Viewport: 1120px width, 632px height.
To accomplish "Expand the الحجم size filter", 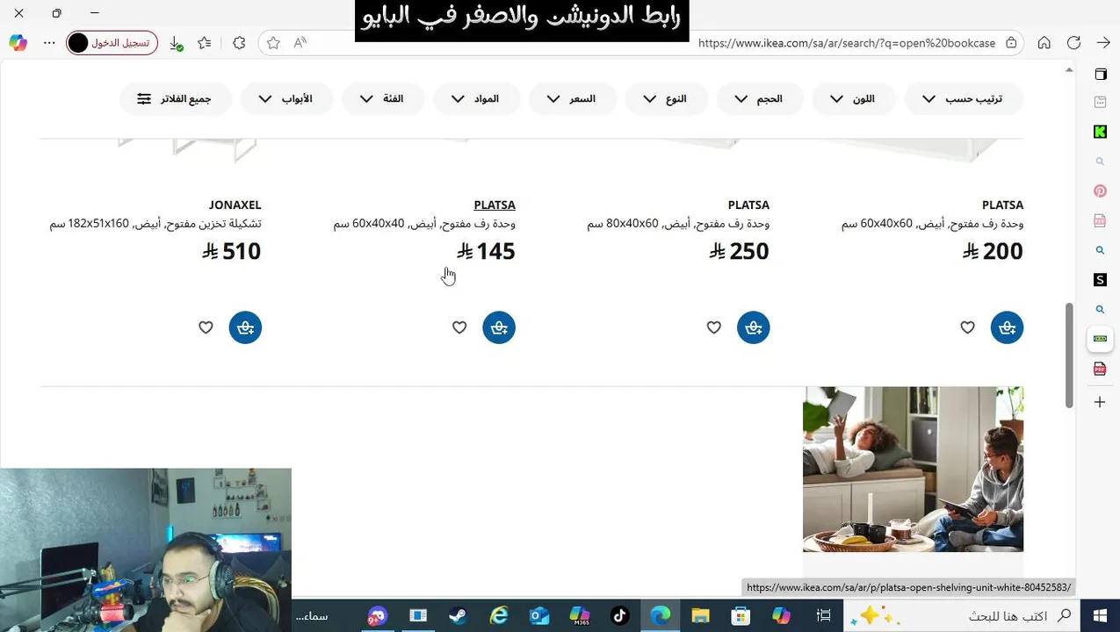I will pos(761,99).
